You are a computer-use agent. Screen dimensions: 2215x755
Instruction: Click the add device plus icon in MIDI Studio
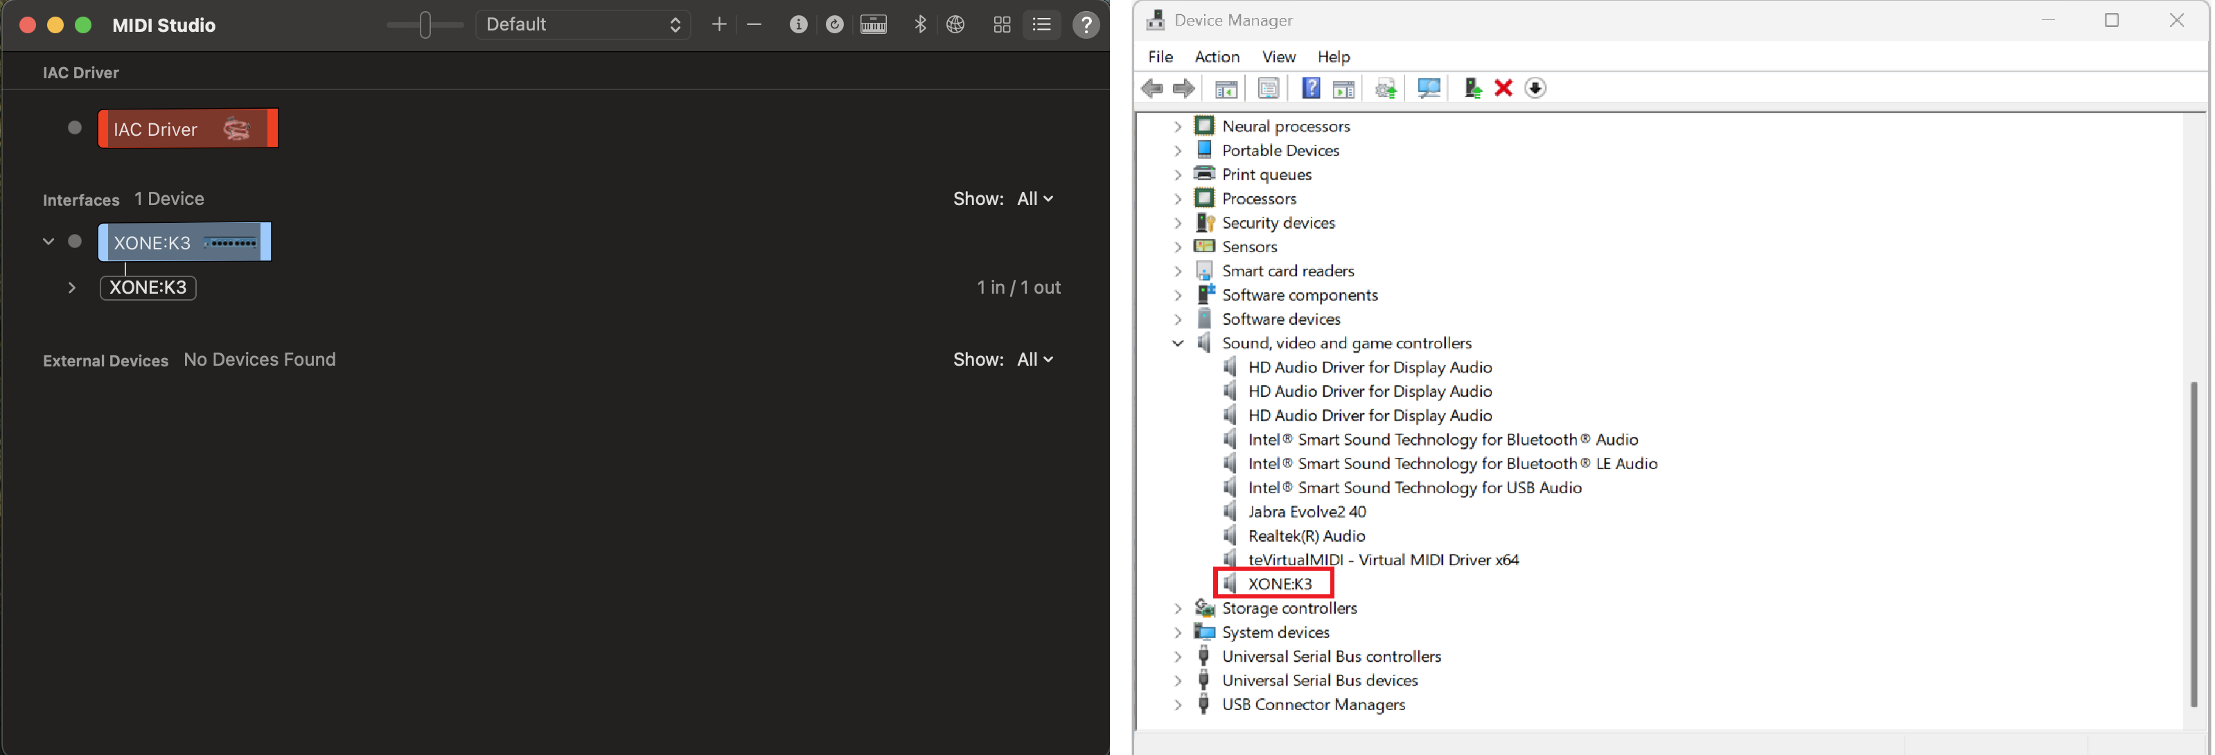[x=720, y=25]
